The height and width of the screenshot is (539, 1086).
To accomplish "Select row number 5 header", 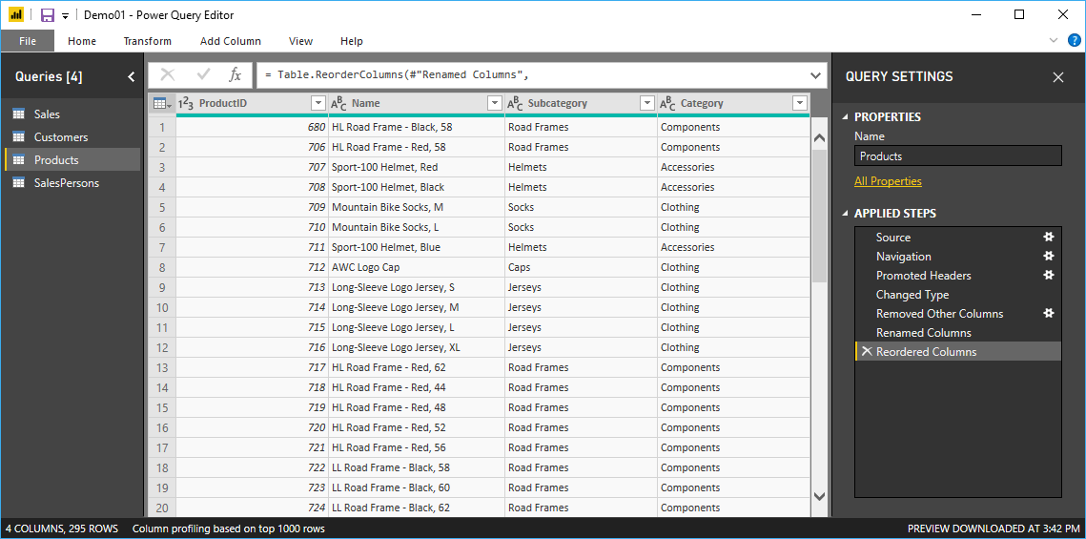I will tap(162, 207).
